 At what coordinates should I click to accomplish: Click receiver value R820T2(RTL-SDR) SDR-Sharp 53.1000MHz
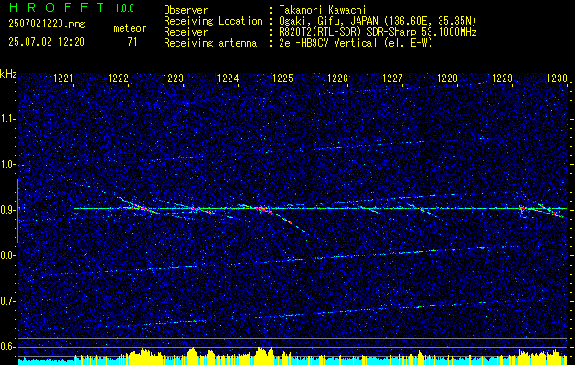(378, 32)
